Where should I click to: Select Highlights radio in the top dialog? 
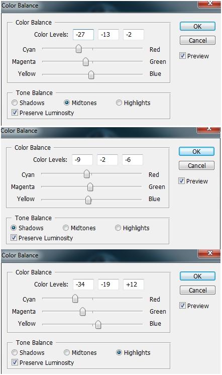coord(119,103)
